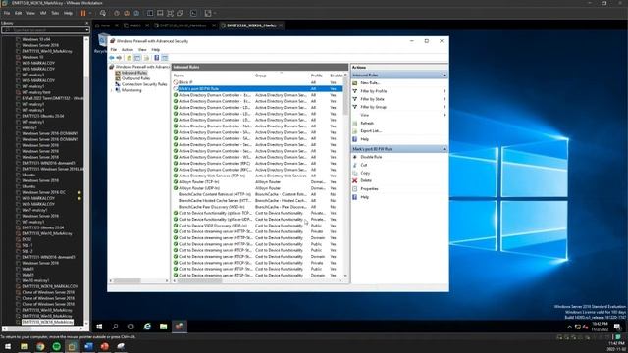Toggle the show/hide Action pane toolbar icon
Screen dimensions: 628x353
point(165,58)
